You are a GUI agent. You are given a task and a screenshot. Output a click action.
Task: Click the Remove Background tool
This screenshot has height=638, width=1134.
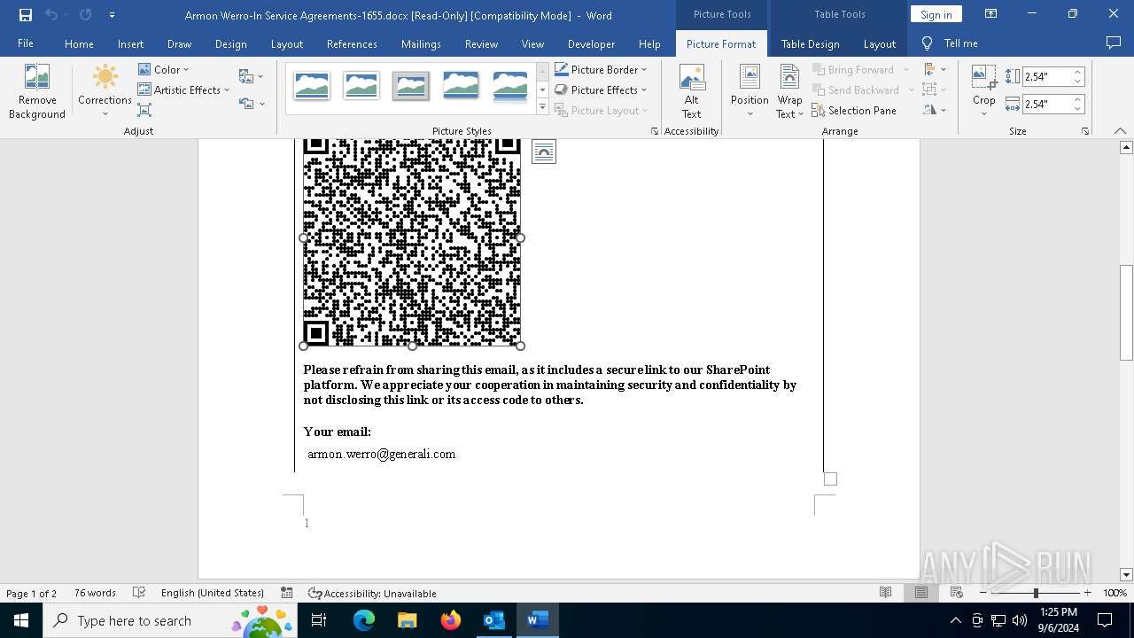(x=36, y=91)
